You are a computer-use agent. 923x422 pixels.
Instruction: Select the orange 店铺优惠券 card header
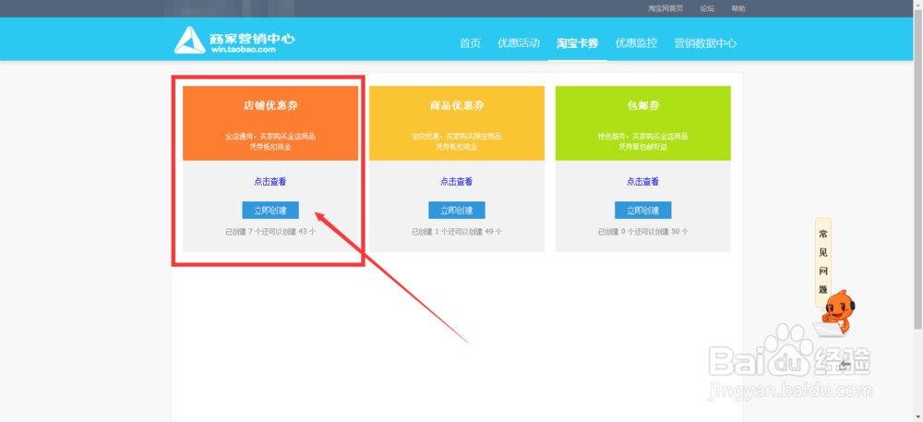click(270, 123)
